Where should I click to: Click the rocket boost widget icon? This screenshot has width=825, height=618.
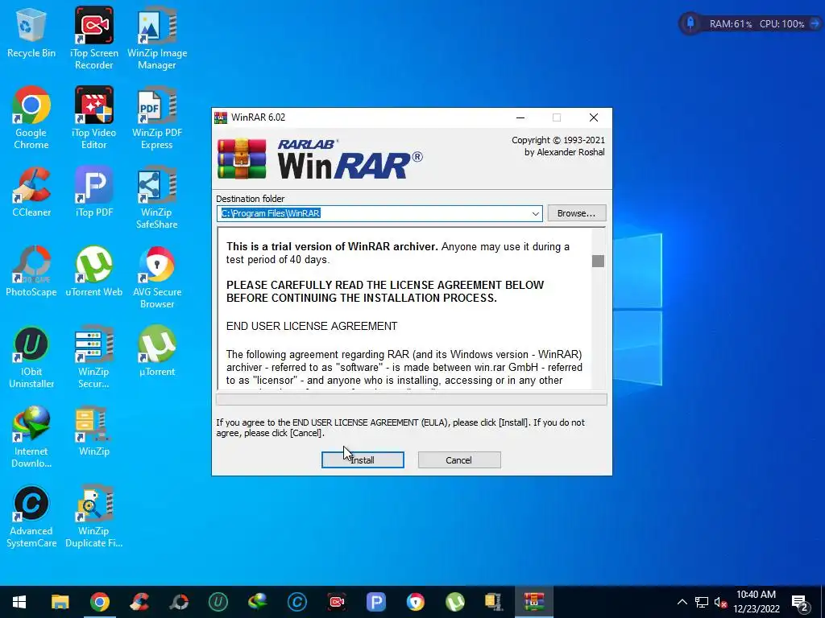point(690,23)
